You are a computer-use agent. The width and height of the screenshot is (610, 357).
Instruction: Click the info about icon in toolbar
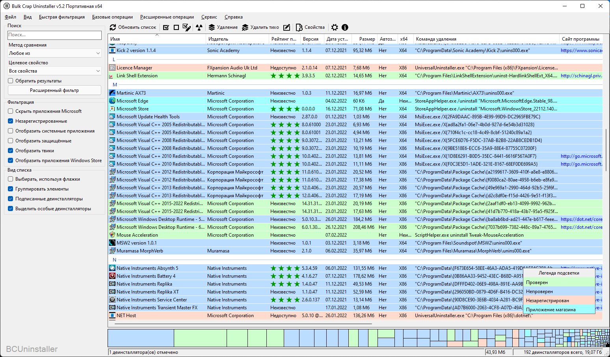tap(345, 27)
